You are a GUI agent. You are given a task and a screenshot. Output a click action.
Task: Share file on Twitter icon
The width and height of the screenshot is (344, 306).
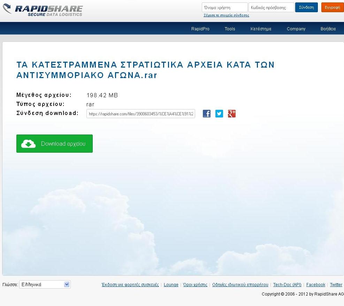219,114
